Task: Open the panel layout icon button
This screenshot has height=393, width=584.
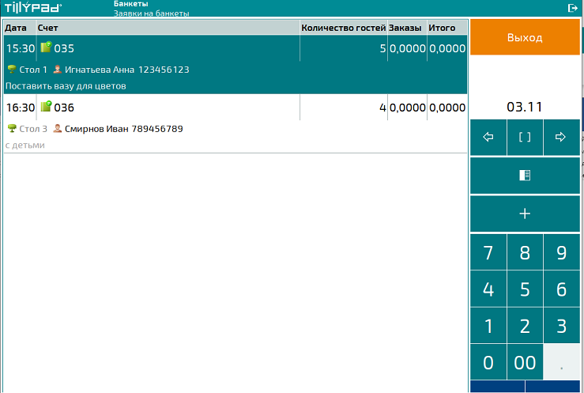Action: pyautogui.click(x=525, y=176)
